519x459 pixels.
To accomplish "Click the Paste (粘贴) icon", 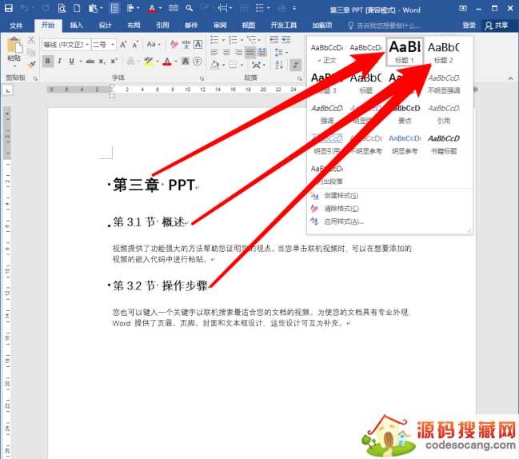I will [14, 48].
